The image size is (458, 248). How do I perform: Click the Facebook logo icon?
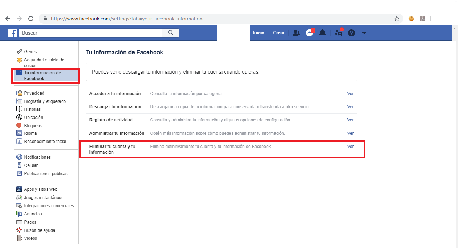(x=13, y=33)
